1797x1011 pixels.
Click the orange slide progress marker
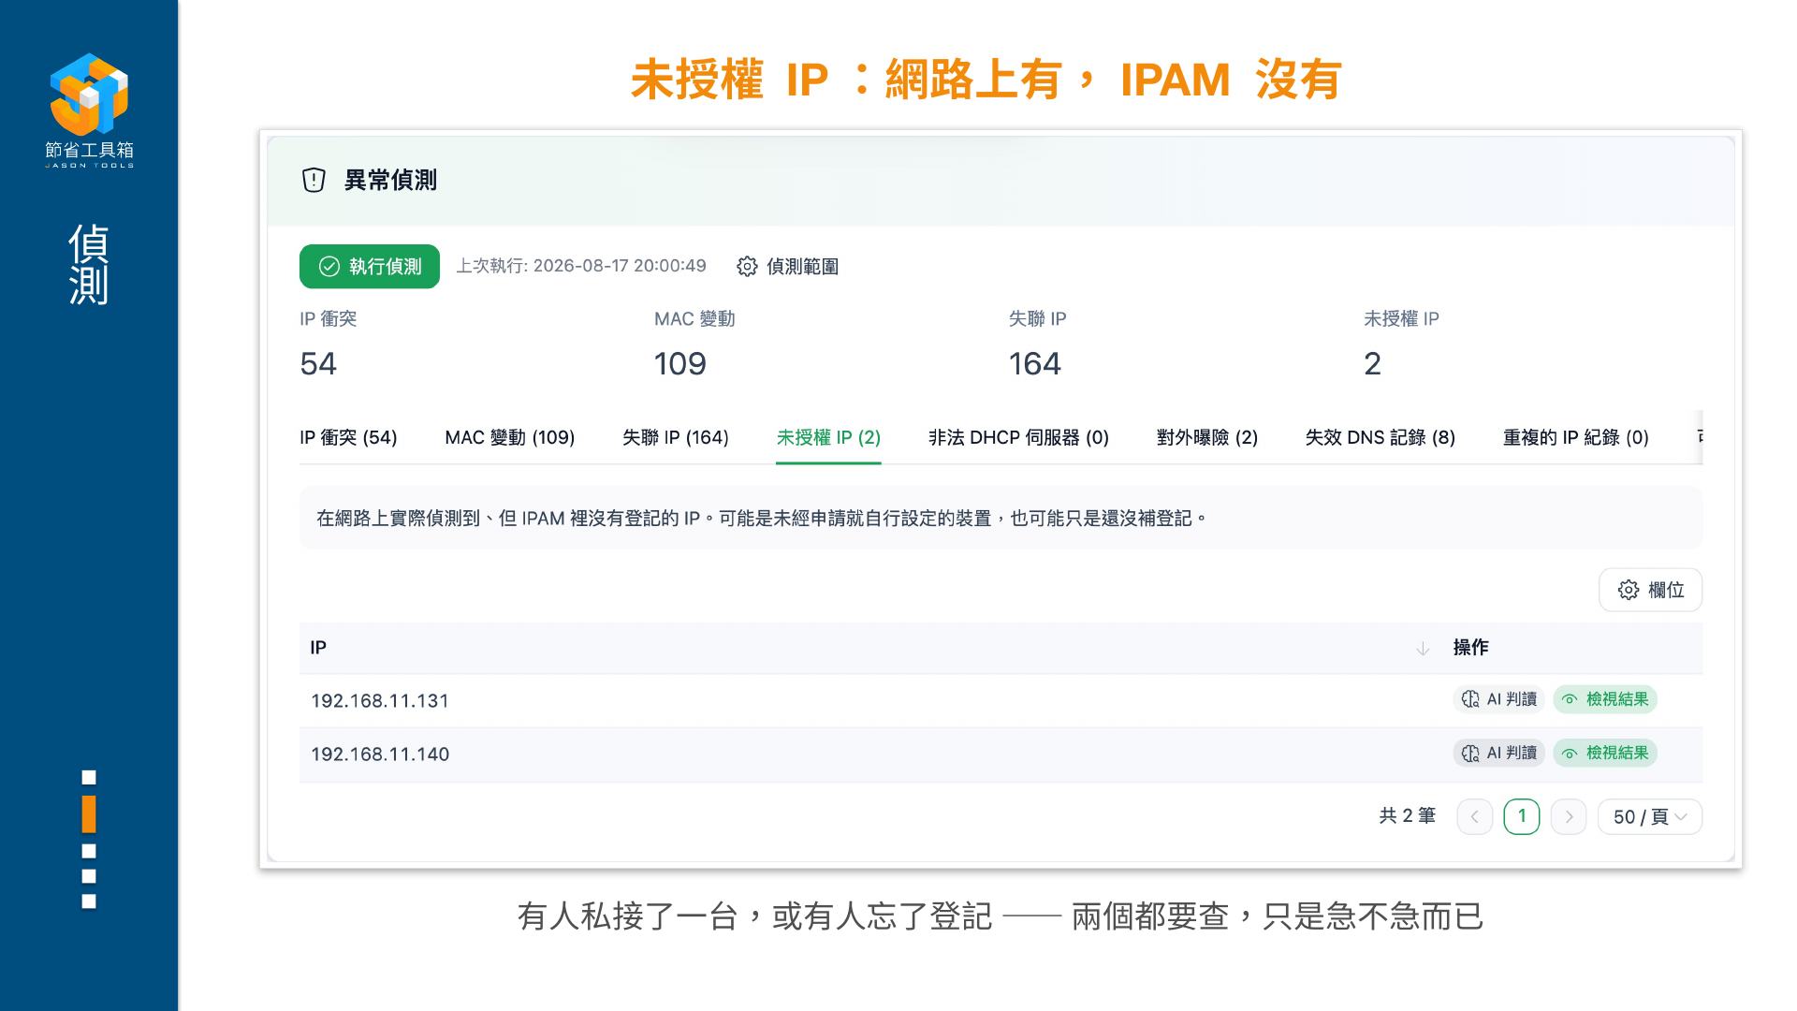click(x=89, y=814)
